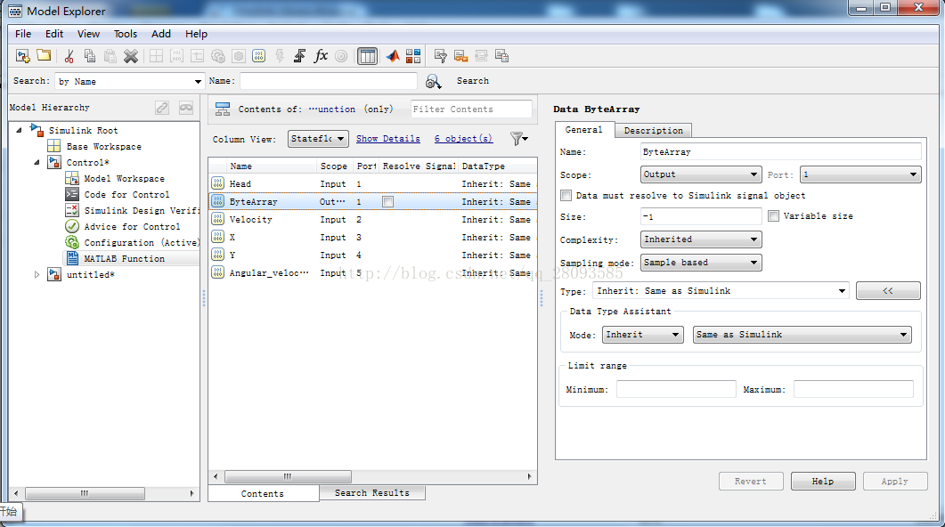Open the Mode Inherit dropdown
The width and height of the screenshot is (945, 527).
(x=643, y=335)
